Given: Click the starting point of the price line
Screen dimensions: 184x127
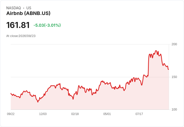Looking at the screenshot, I should pos(11,93).
